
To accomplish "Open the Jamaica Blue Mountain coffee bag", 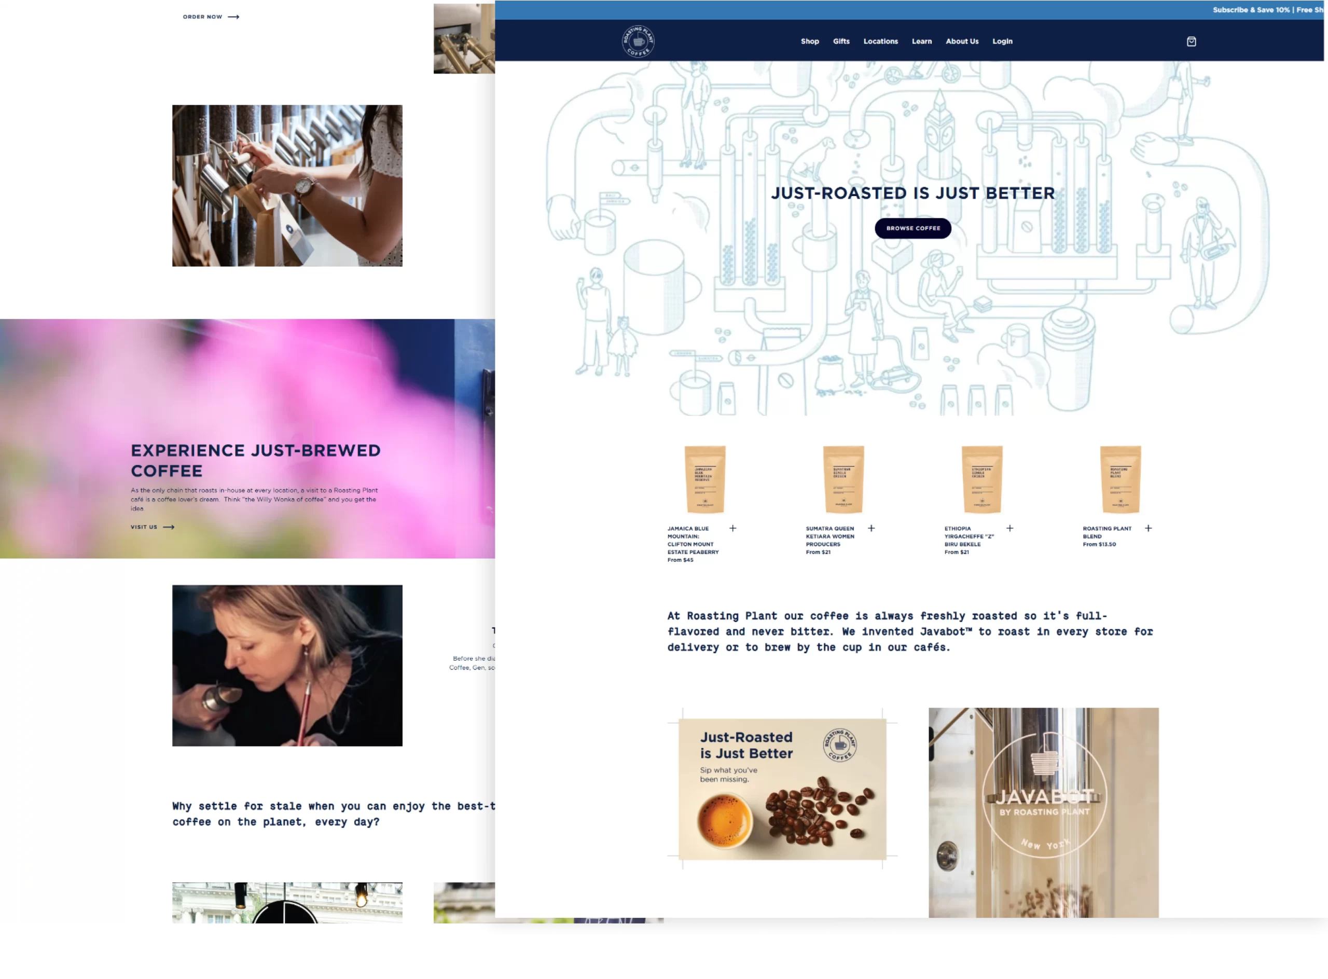I will pos(704,479).
